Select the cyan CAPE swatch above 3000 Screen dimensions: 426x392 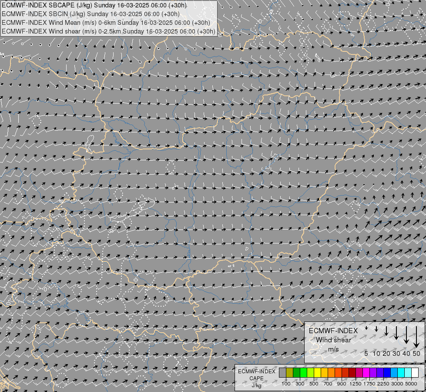click(x=401, y=372)
